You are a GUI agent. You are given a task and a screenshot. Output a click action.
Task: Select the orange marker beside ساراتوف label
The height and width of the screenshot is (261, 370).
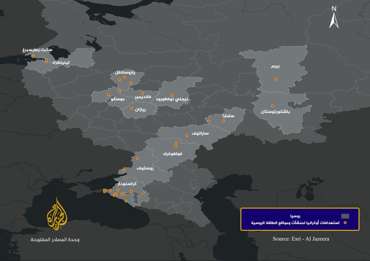coord(187,136)
